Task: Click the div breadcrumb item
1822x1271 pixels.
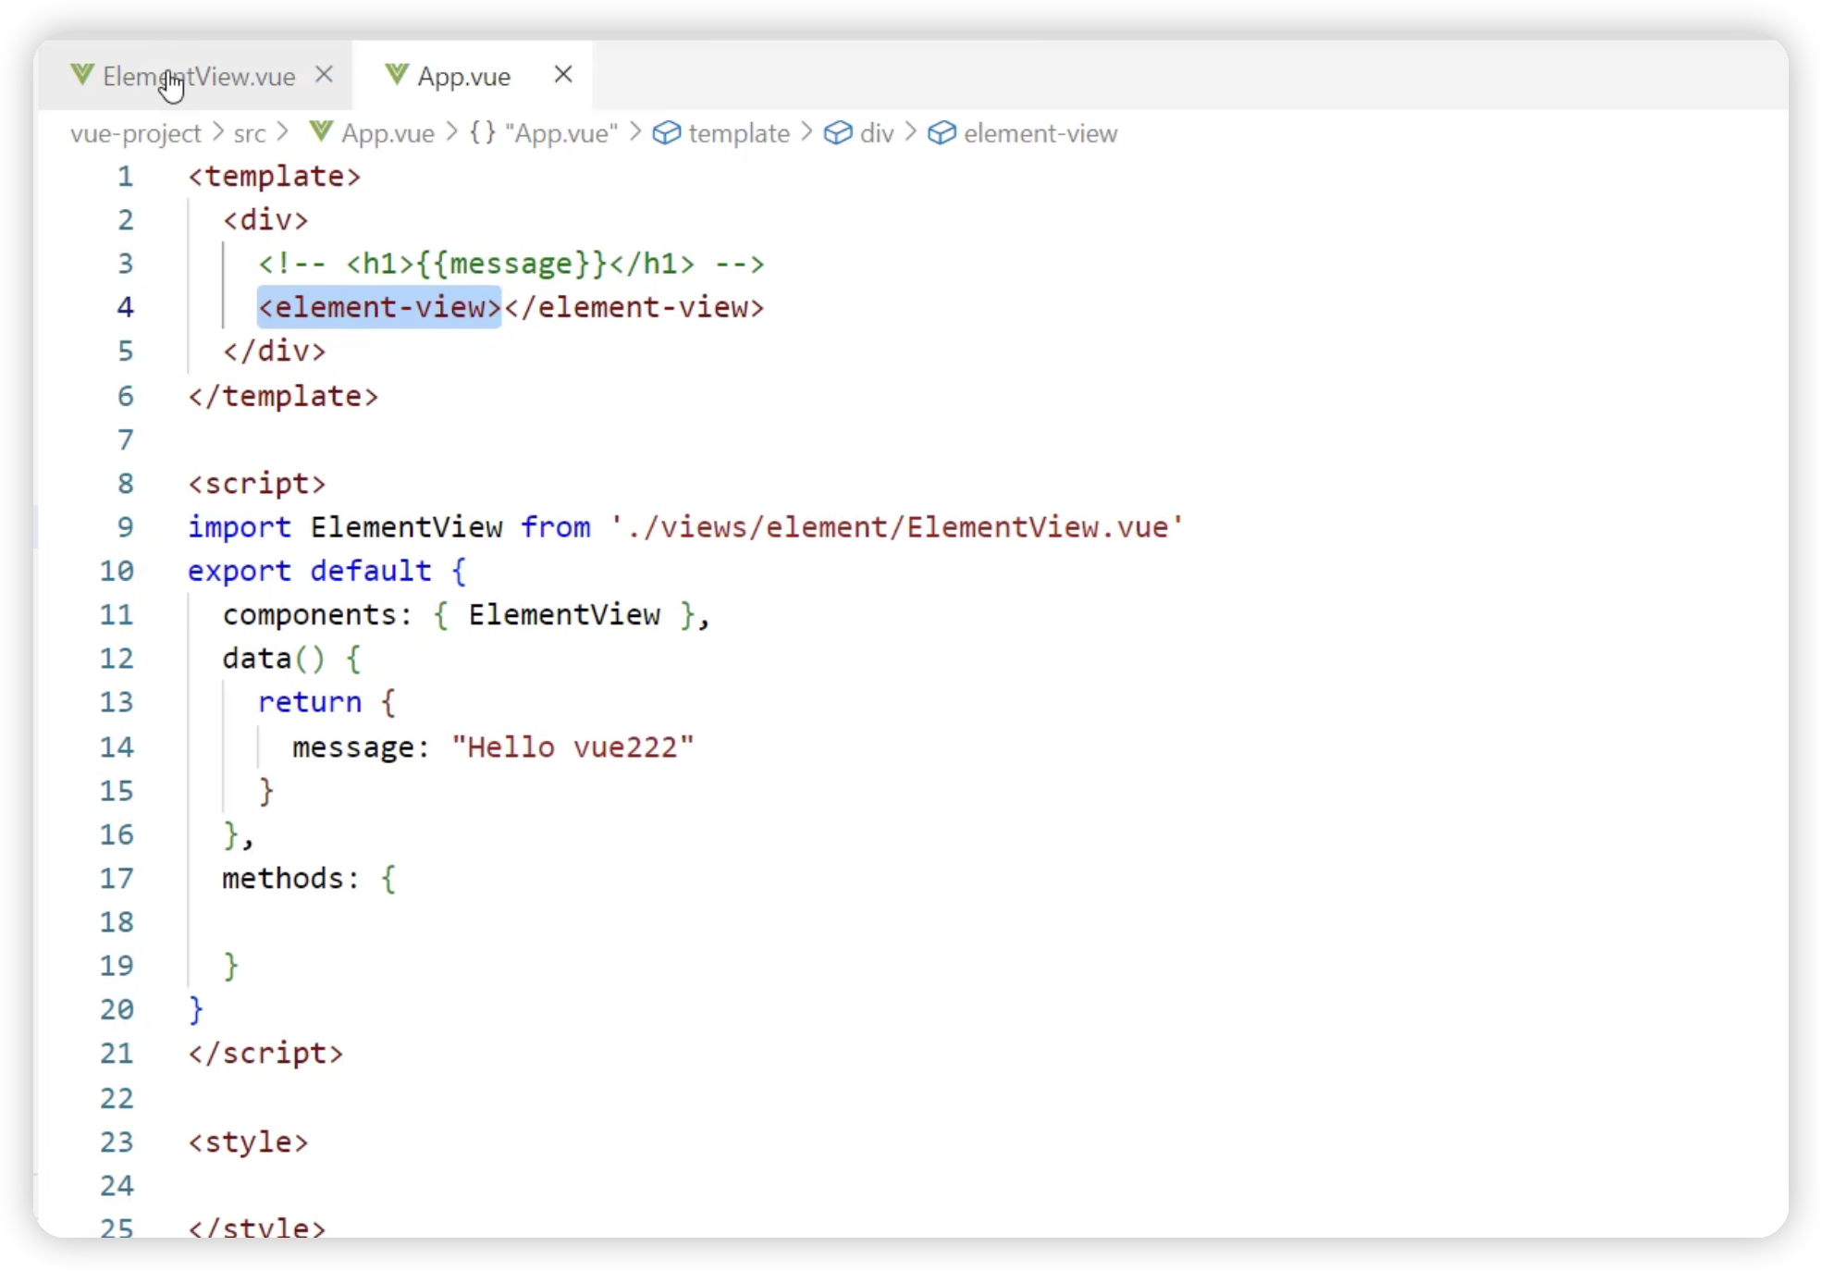Action: [877, 133]
